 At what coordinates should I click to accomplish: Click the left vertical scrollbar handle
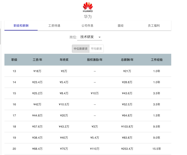click(x=0, y=36)
